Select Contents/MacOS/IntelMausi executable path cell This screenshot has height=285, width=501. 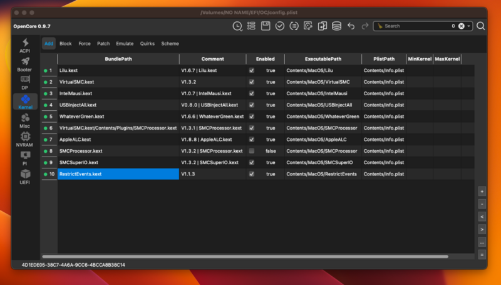coord(323,93)
